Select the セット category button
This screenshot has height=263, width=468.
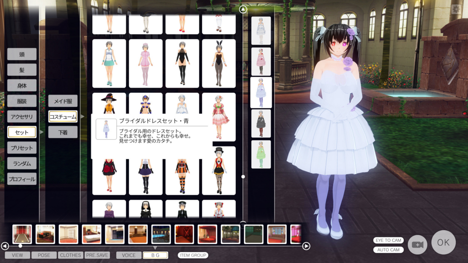(x=22, y=132)
